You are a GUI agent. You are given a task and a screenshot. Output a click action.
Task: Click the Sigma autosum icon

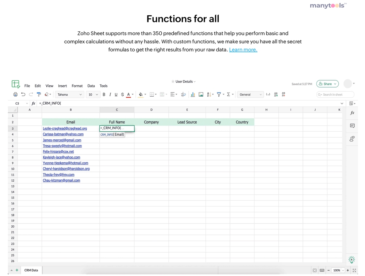point(228,94)
